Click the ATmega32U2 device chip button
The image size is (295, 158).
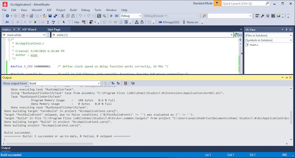169,22
